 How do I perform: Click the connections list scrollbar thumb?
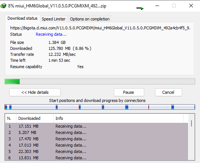[x=191, y=123]
